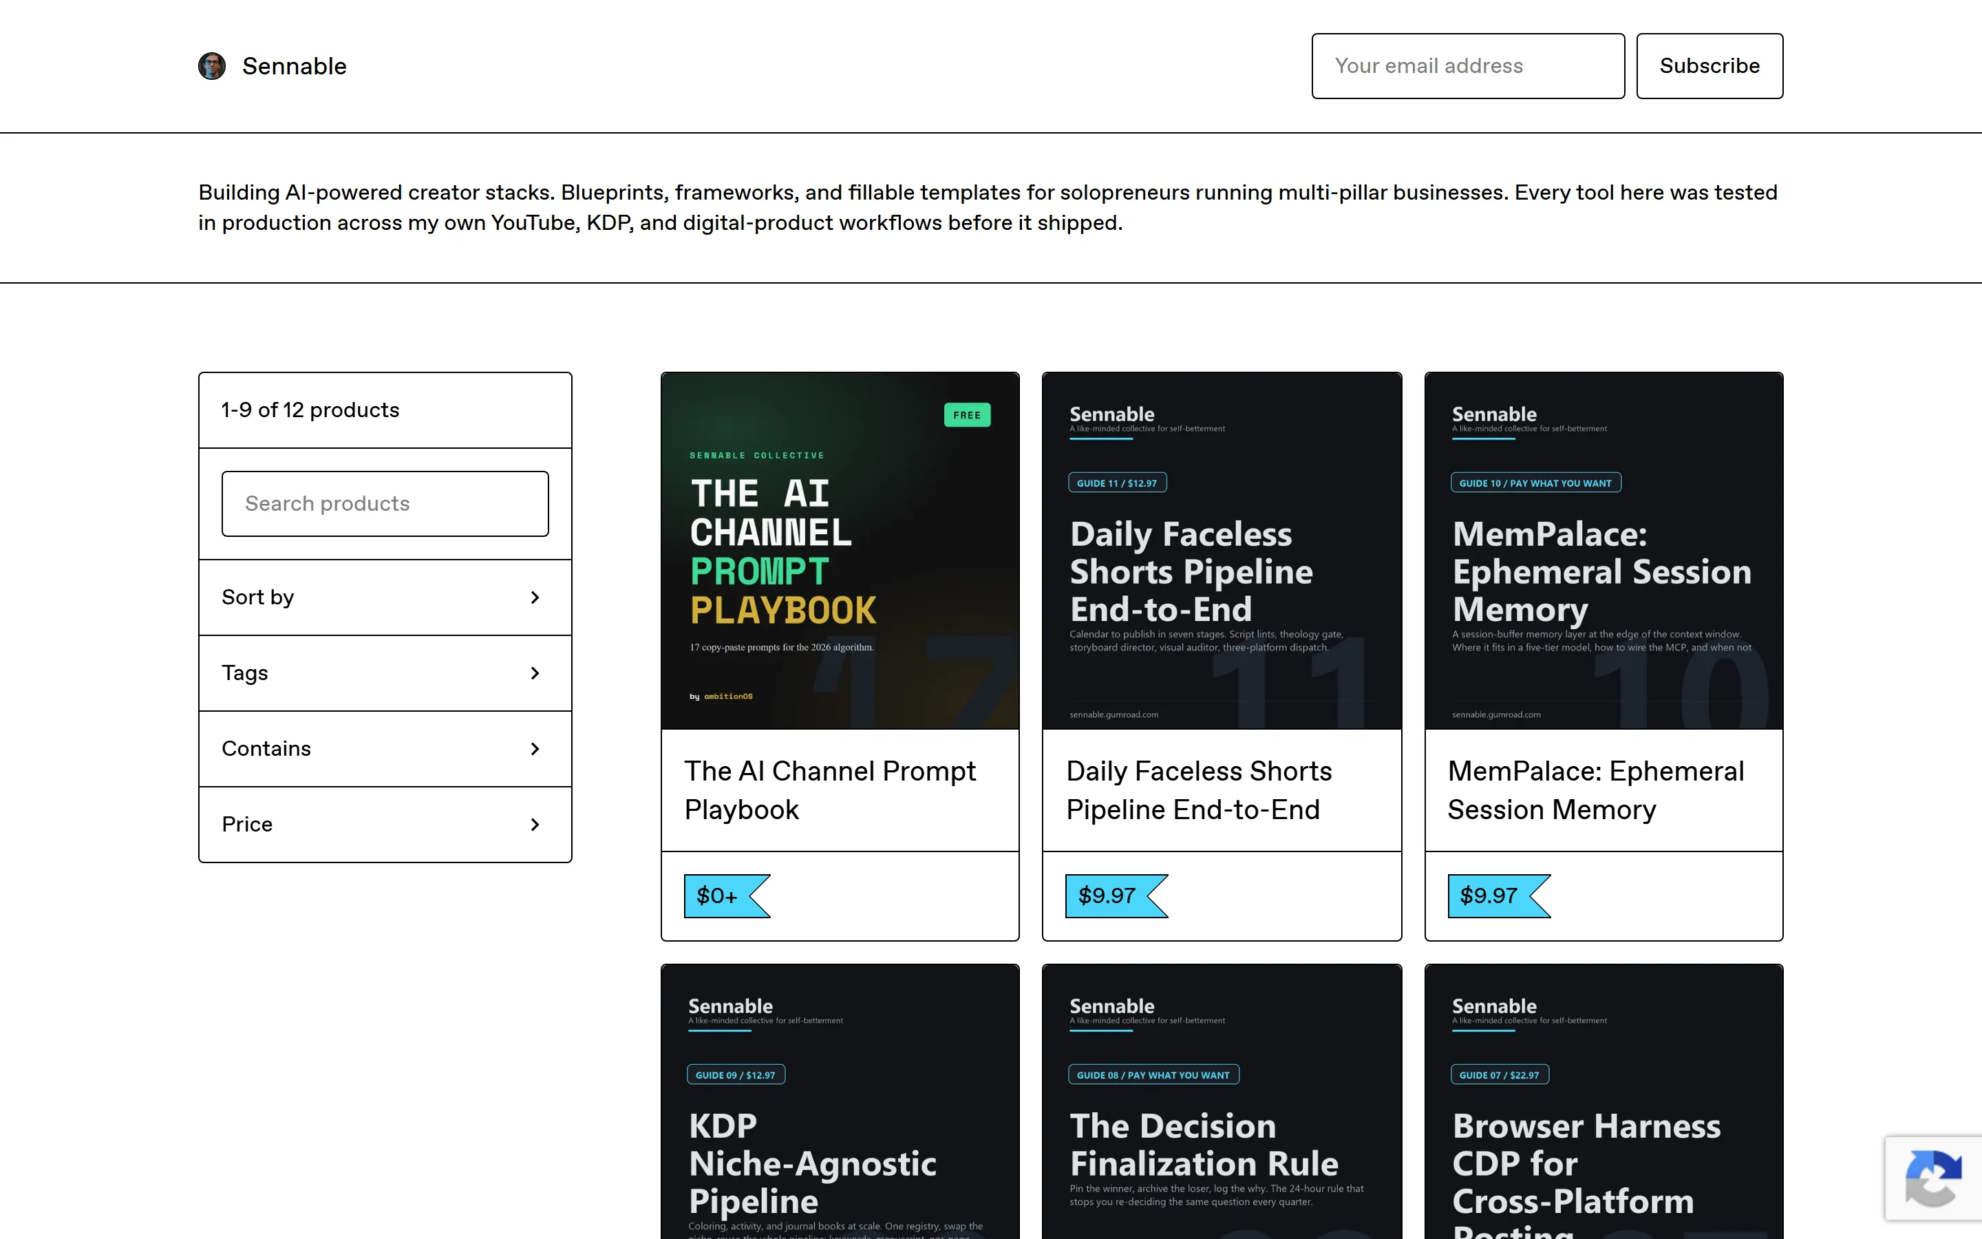Click the '1-9 of 12 products' text
Image resolution: width=1982 pixels, height=1239 pixels.
[x=310, y=410]
